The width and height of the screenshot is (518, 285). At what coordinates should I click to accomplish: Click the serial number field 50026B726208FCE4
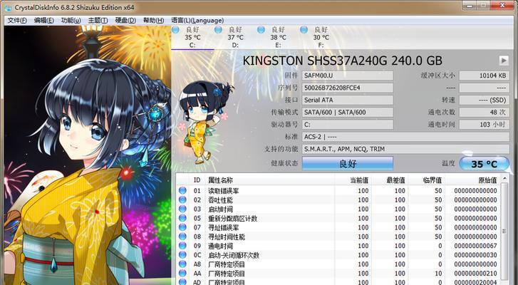tap(348, 88)
